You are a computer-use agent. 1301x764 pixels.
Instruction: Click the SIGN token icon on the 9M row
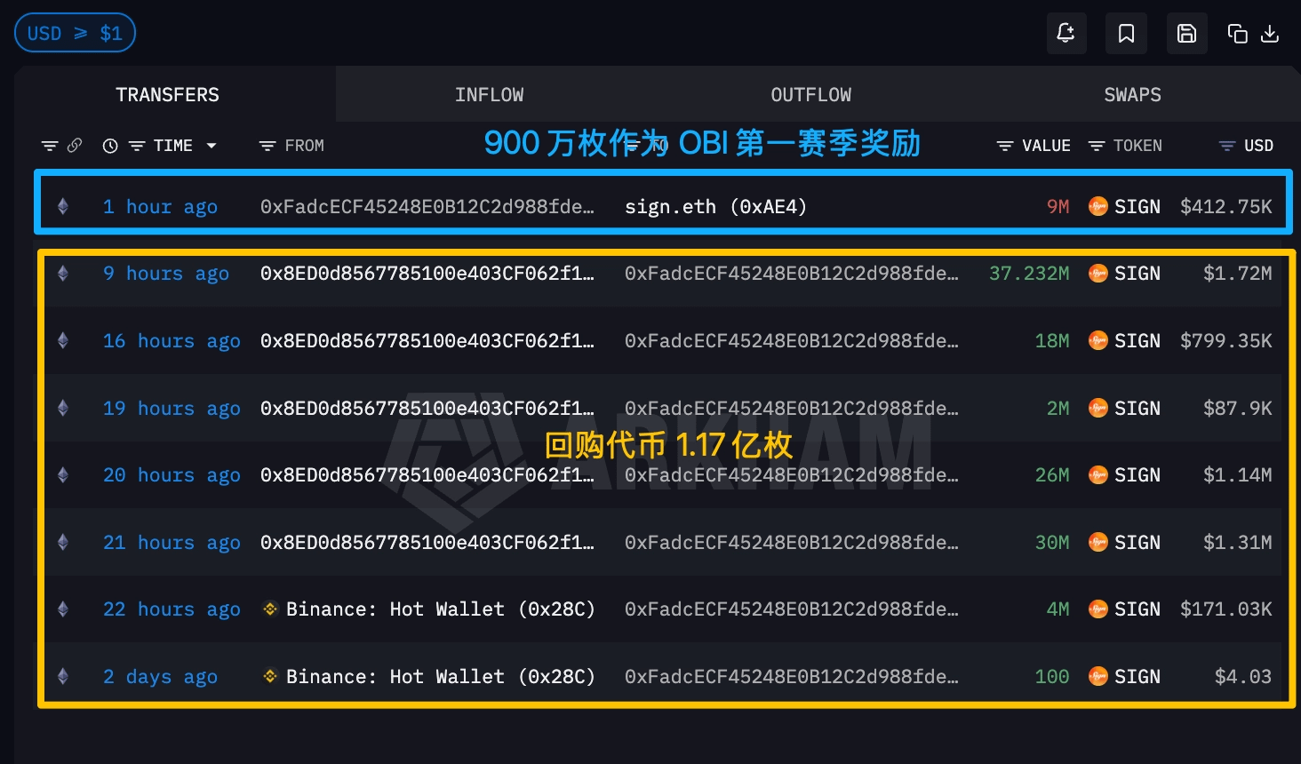pos(1098,206)
